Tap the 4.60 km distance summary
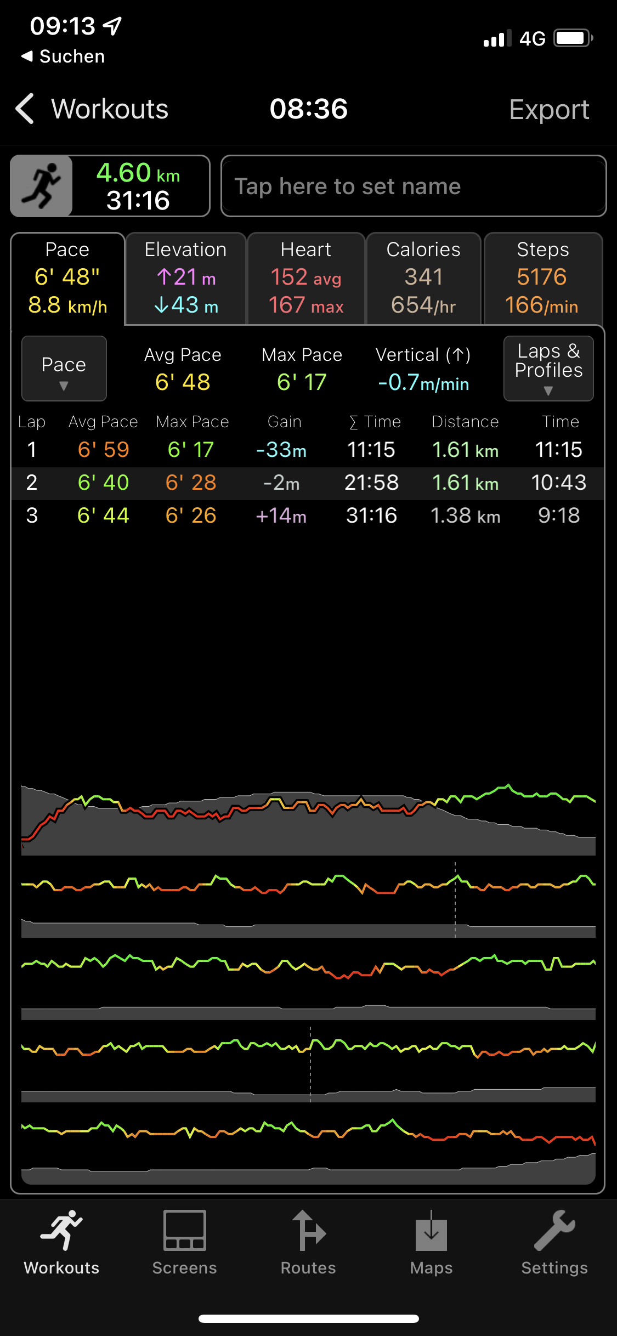 [x=139, y=186]
